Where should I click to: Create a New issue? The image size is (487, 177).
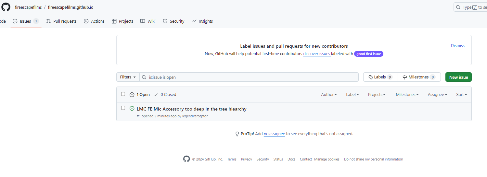pos(458,77)
